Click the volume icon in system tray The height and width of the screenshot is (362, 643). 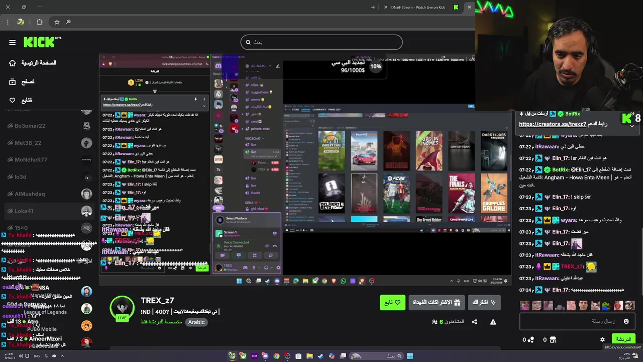(20, 356)
